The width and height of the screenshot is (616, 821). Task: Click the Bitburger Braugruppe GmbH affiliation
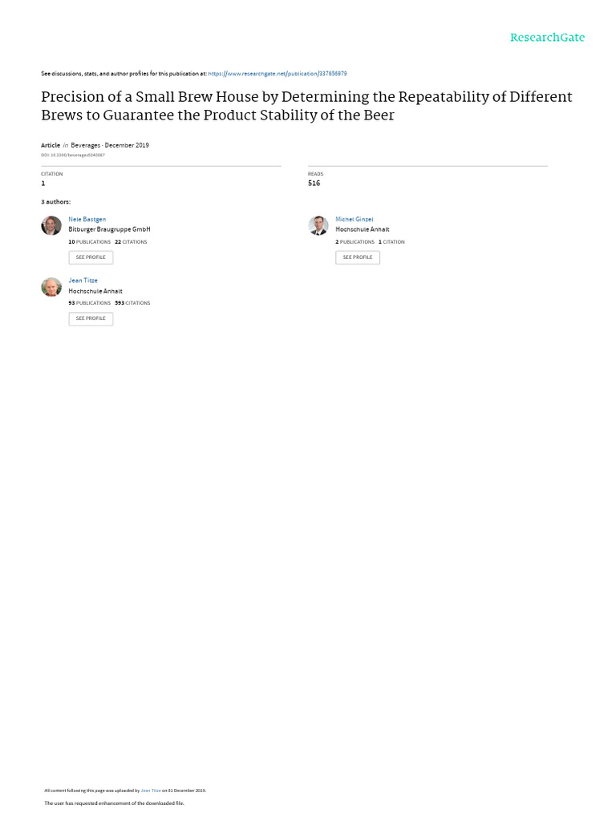109,229
